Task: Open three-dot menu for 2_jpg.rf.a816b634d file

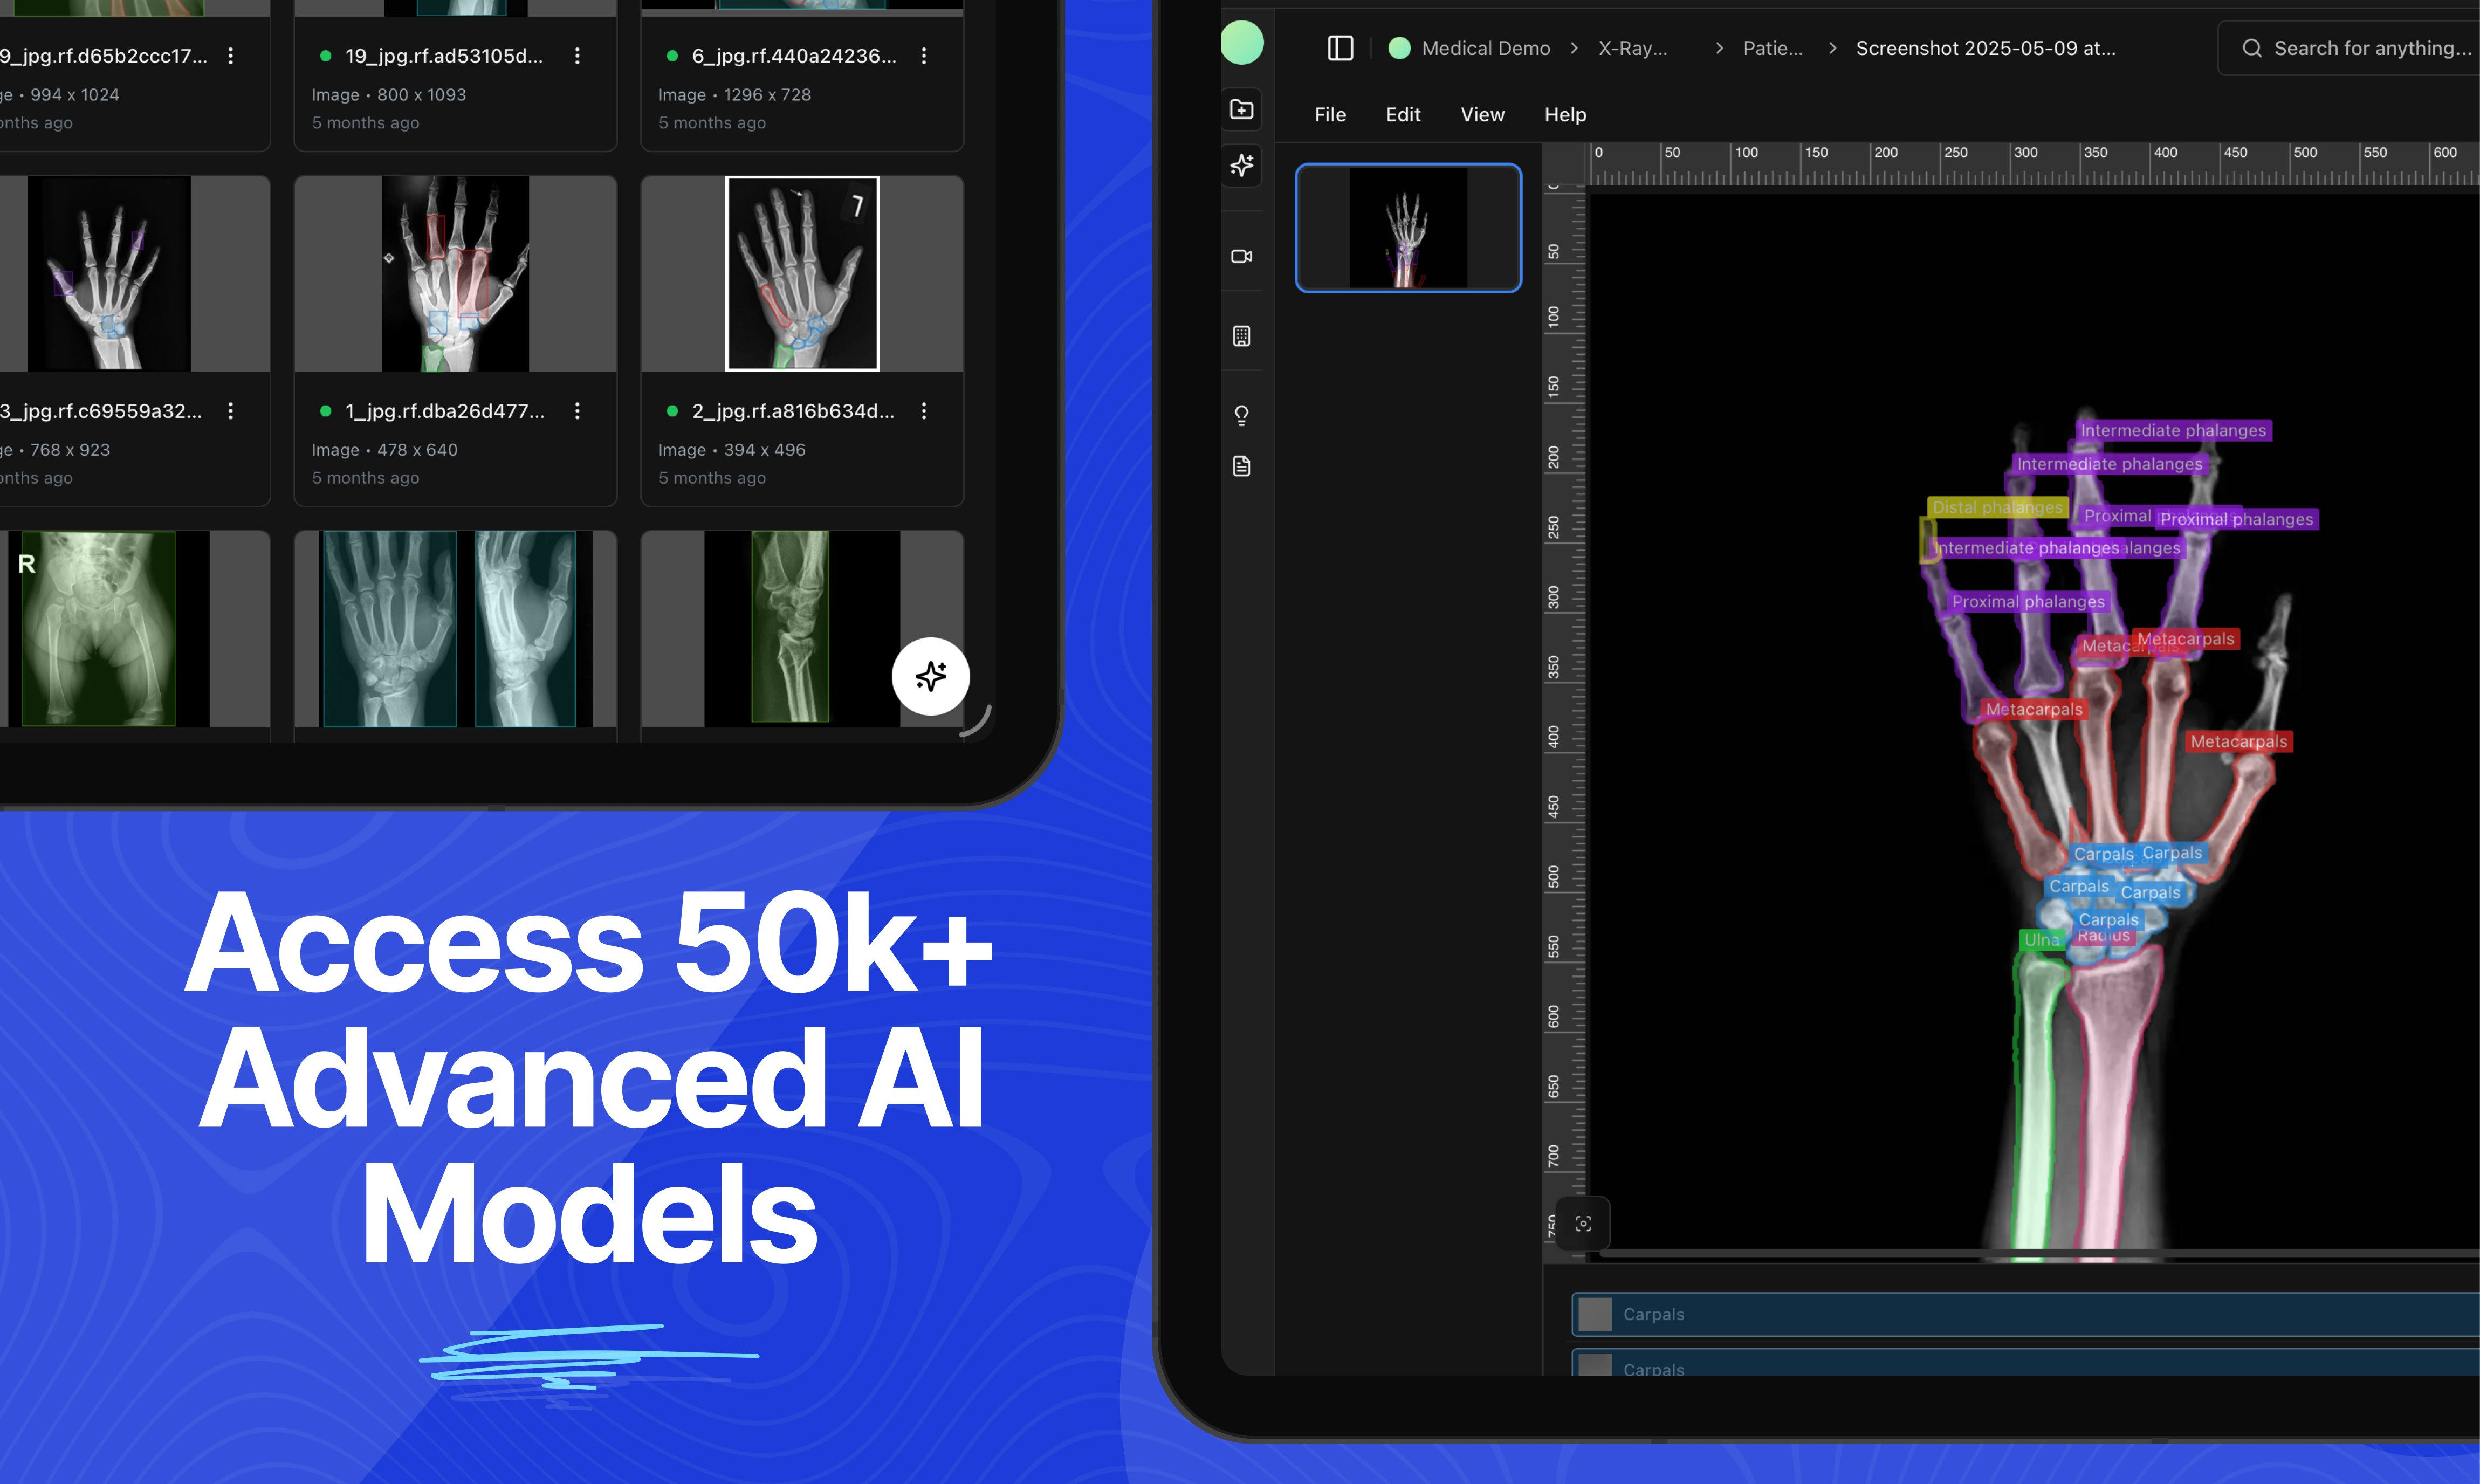Action: 924,411
